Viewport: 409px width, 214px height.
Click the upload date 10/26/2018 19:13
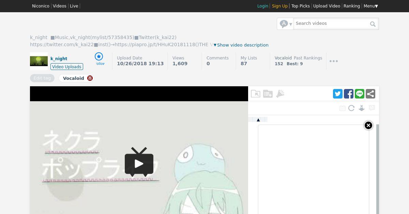(x=140, y=64)
